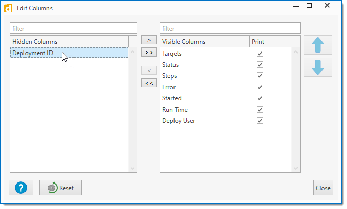Hide all columns using << button

(x=148, y=83)
